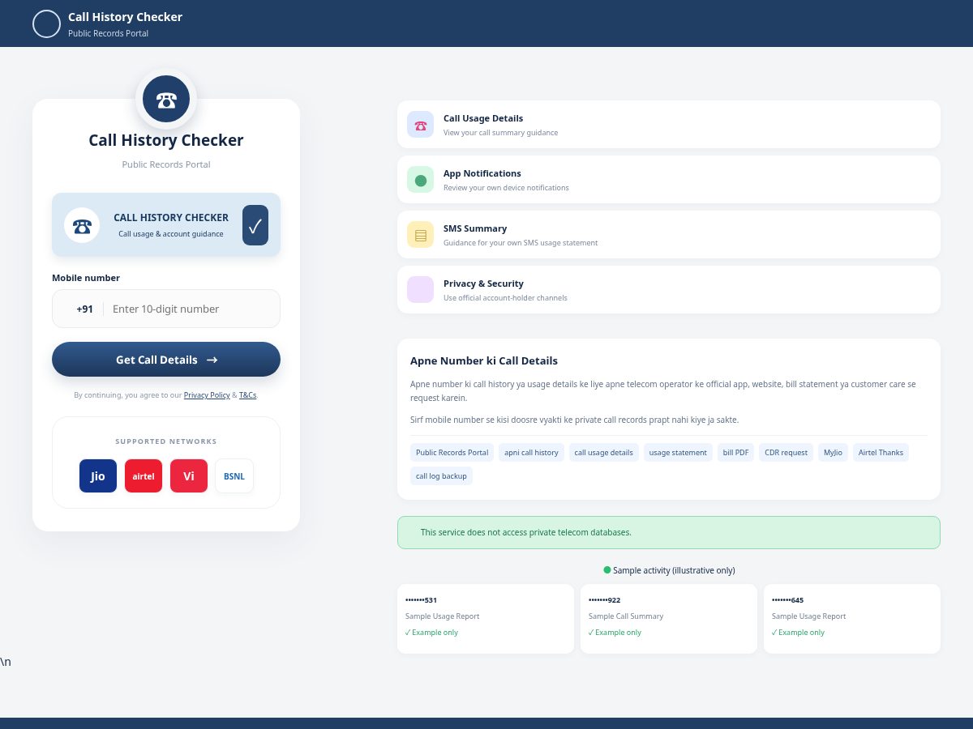This screenshot has height=729, width=973.
Task: Click the +91 country code prefix
Action: (84, 309)
